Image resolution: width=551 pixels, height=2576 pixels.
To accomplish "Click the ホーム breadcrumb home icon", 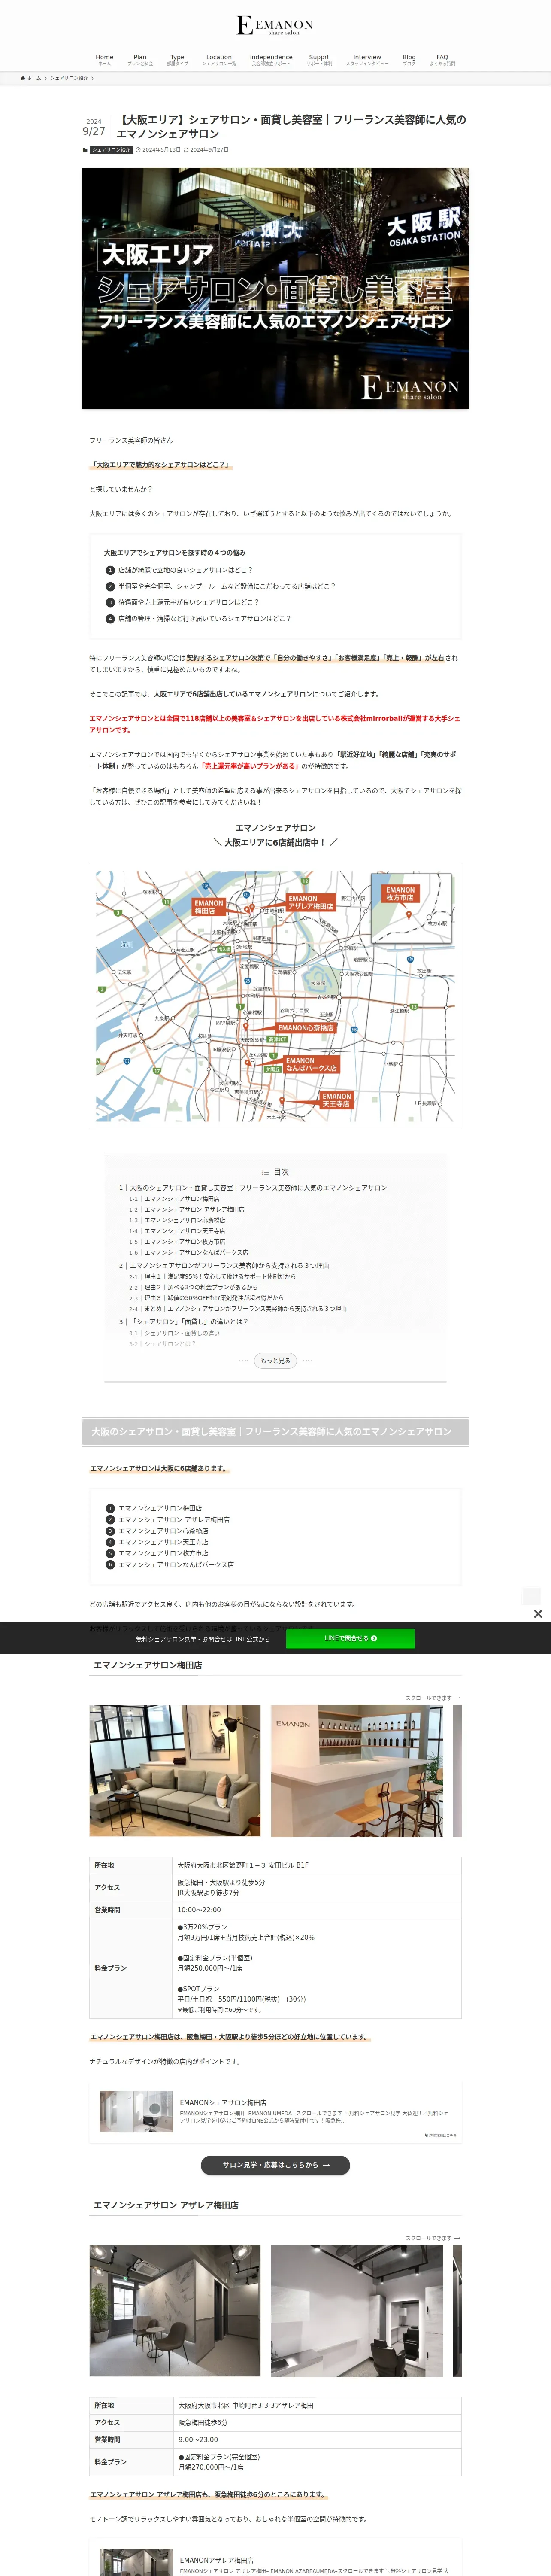I will pos(23,78).
